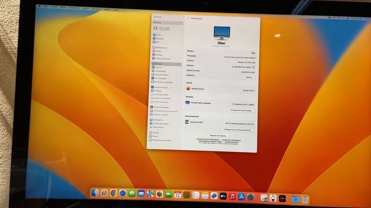Launch FaceTime from the Dock
Screen dimensions: 371x208
point(169,194)
